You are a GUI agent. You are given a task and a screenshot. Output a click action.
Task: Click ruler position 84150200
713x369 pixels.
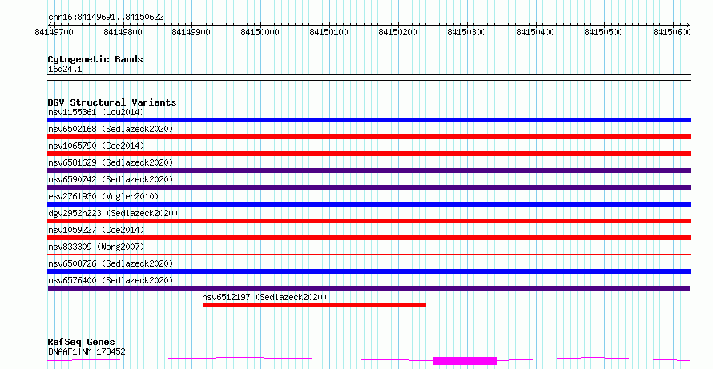point(397,32)
